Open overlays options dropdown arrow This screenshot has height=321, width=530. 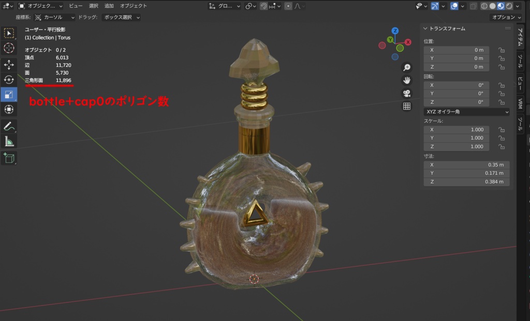[462, 6]
